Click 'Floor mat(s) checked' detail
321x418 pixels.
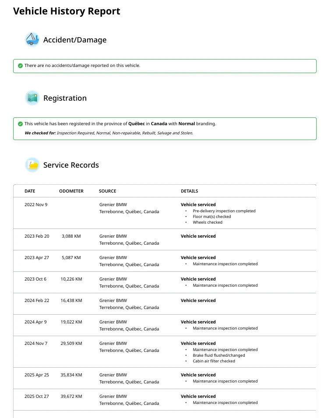tap(212, 217)
